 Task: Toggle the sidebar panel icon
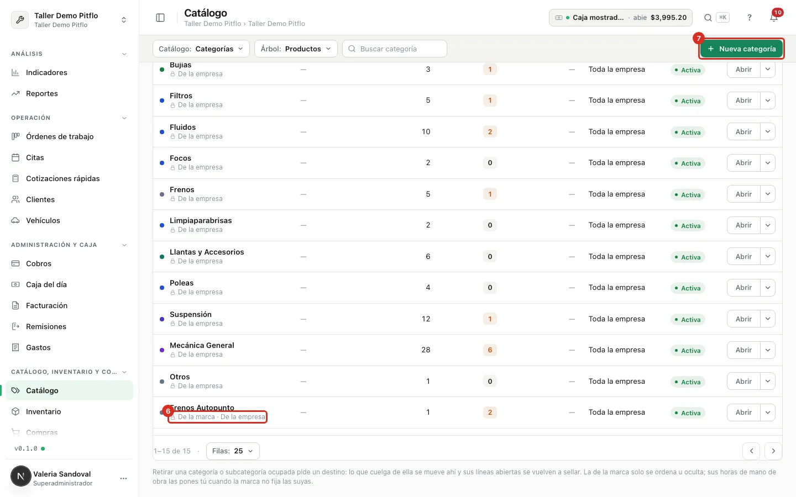point(160,18)
